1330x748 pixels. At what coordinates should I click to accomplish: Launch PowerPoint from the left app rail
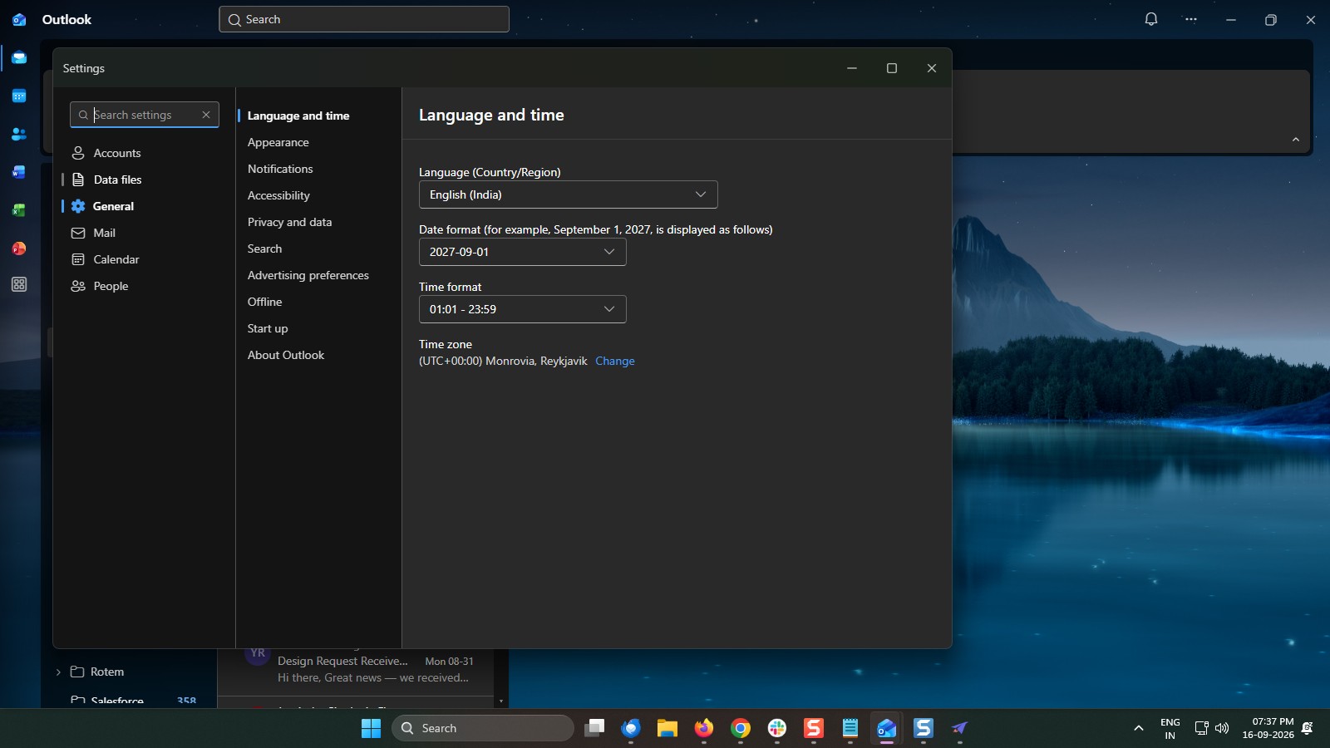(x=19, y=249)
